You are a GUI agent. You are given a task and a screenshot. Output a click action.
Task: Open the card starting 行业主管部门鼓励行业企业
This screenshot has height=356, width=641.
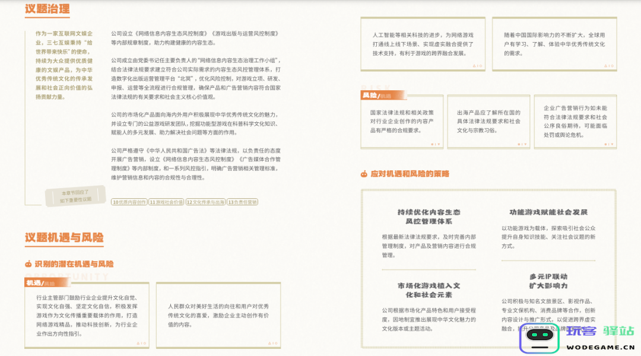87,316
